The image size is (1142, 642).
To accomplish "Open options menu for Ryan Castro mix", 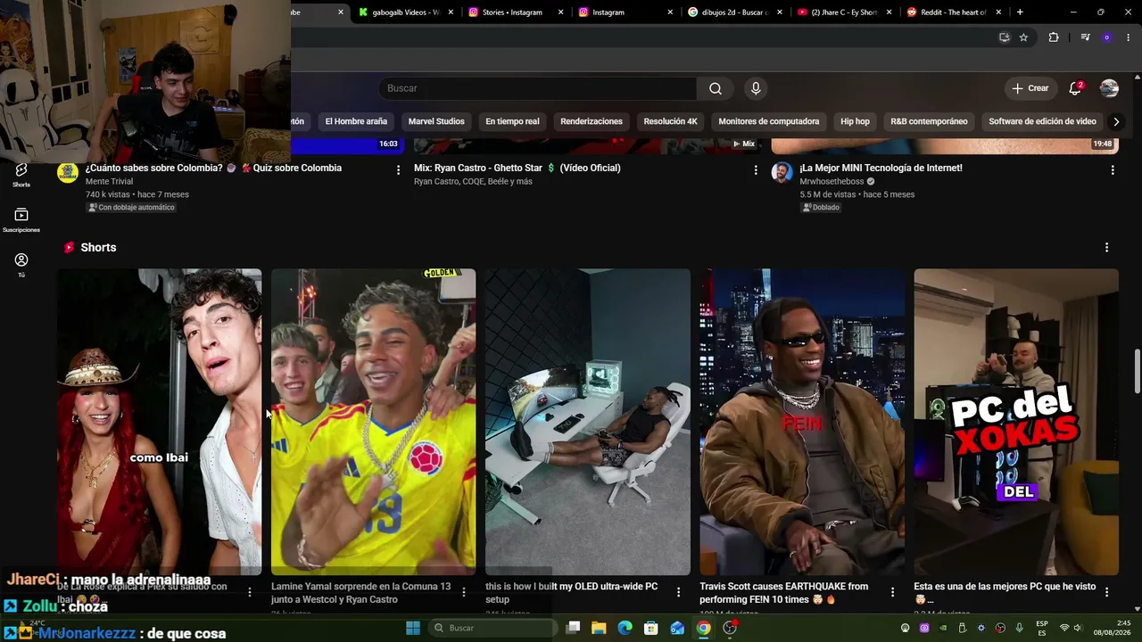I will point(756,169).
